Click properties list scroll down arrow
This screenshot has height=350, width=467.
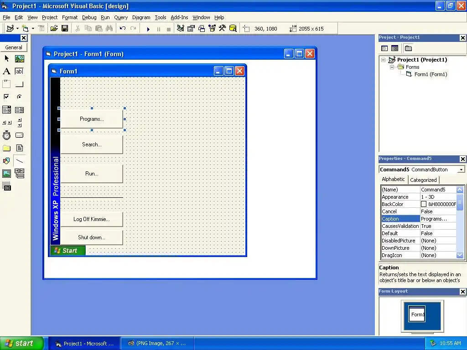pos(460,255)
